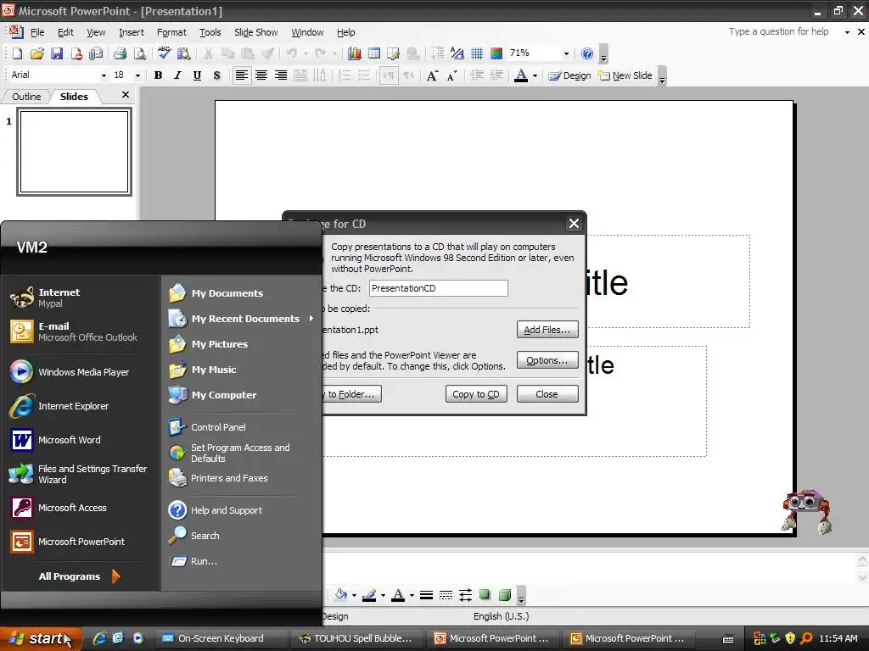Center align the text
This screenshot has height=651, width=869.
pyautogui.click(x=261, y=75)
